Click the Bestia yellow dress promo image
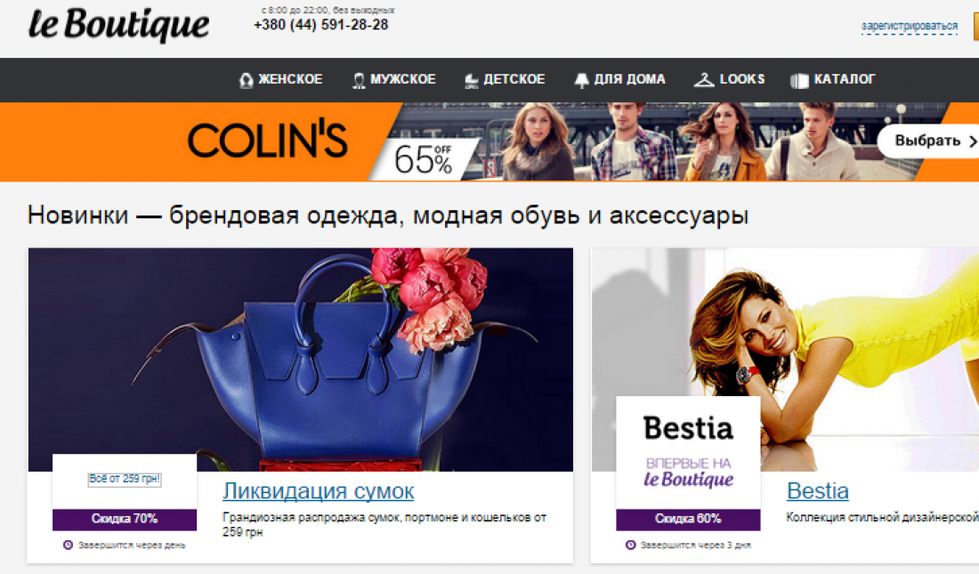The width and height of the screenshot is (979, 574). [786, 360]
